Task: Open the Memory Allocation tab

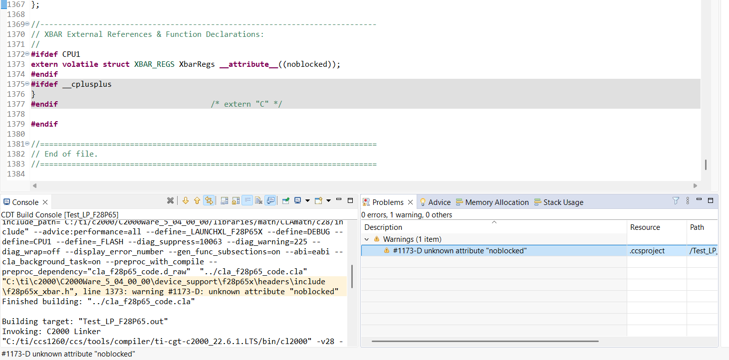Action: click(x=492, y=202)
